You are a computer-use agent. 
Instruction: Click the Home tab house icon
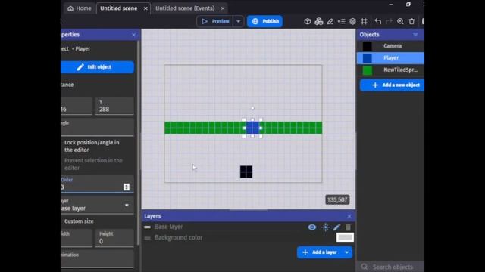tap(70, 8)
